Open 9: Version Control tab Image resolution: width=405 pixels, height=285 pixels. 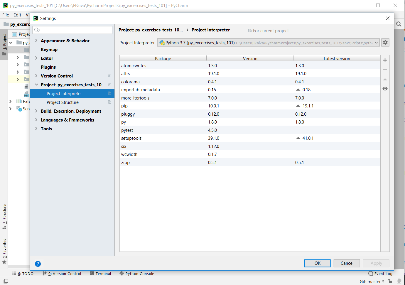click(62, 274)
